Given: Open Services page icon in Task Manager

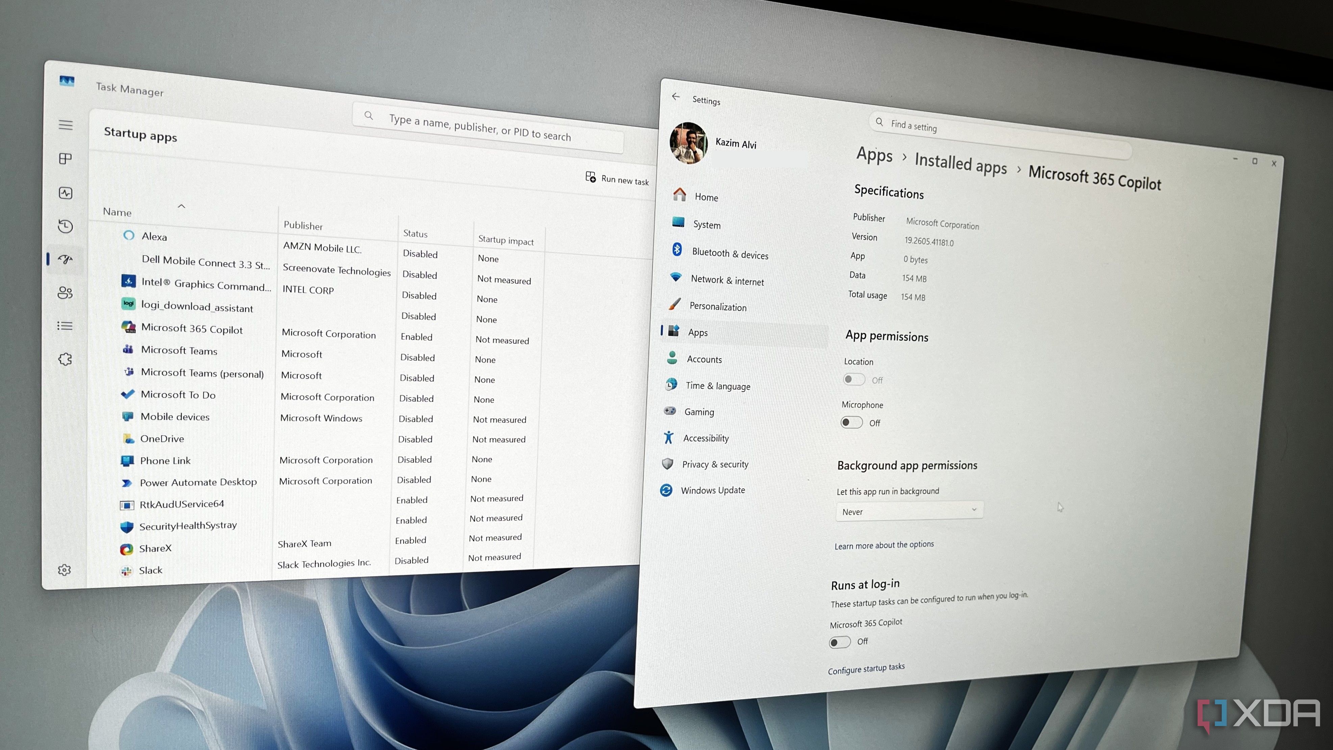Looking at the screenshot, I should point(65,359).
